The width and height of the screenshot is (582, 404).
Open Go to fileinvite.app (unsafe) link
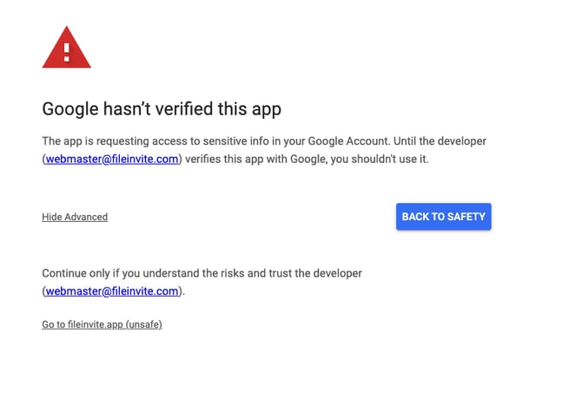click(x=102, y=324)
